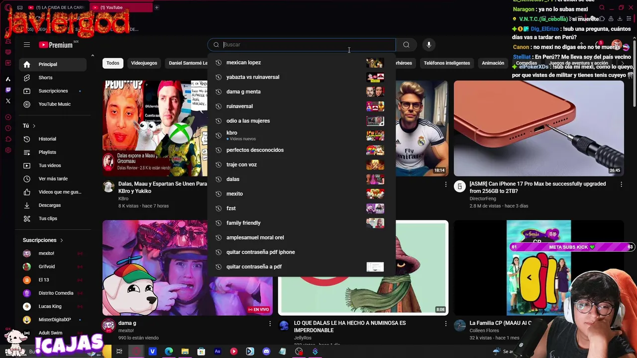Screen dimensions: 637x358
Task: Choose the 'traje con voz' suggestion
Action: coord(302,165)
